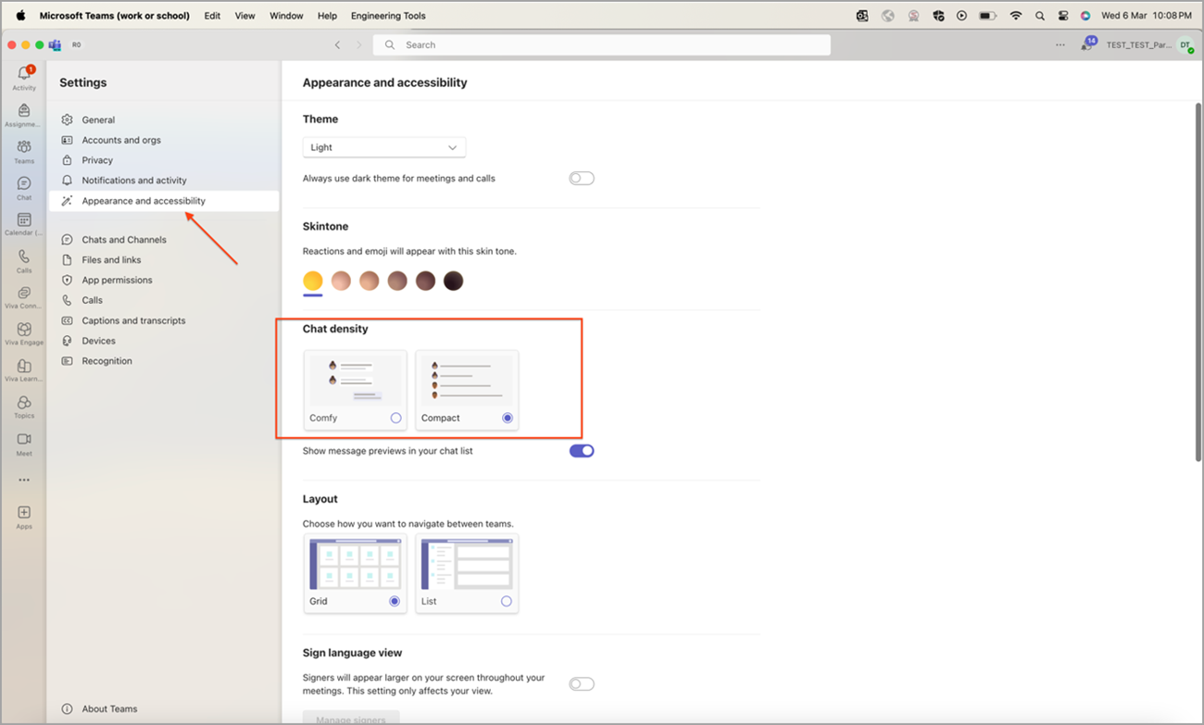Open the notifications icon with badge 14
Screen dimensions: 1204x725
pyautogui.click(x=1087, y=44)
